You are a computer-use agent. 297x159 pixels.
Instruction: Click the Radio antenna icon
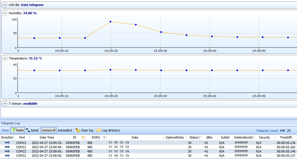coord(14,130)
